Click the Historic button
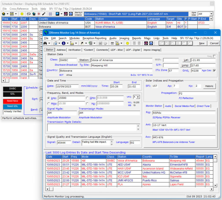The image size is (222, 200). click(209, 86)
